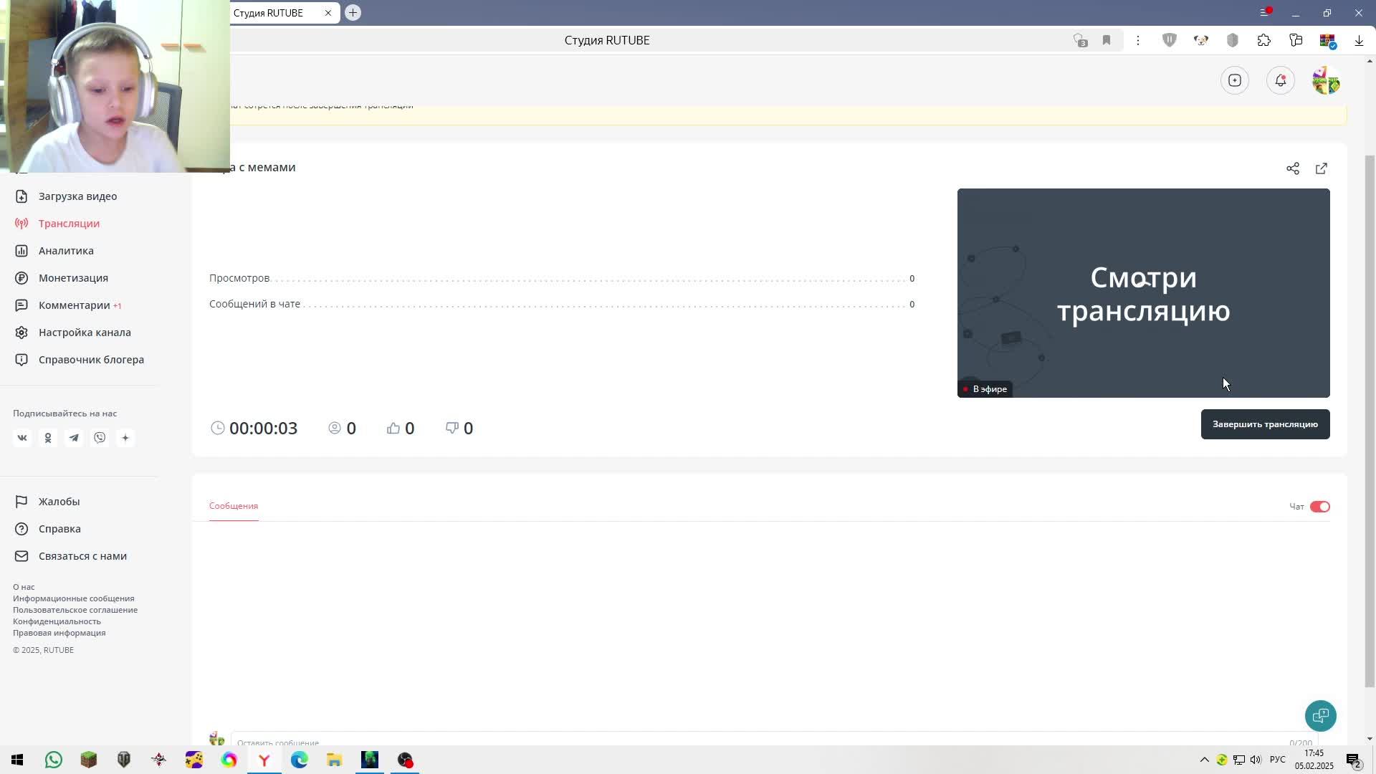This screenshot has height=774, width=1376.
Task: Open the browser extensions puzzle icon
Action: (1264, 40)
